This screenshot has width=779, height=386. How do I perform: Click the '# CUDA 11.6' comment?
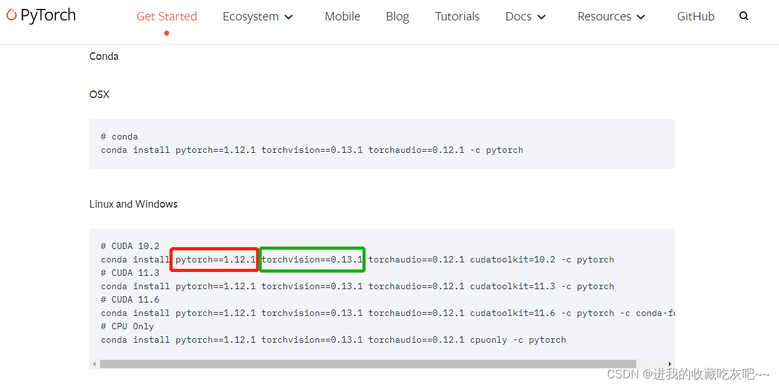pyautogui.click(x=130, y=299)
